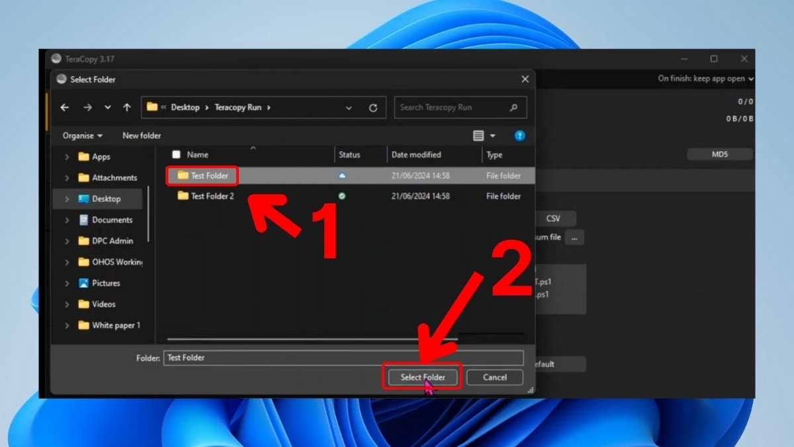Click Teracopy Run in the breadcrumb path
Image resolution: width=794 pixels, height=447 pixels.
(238, 107)
